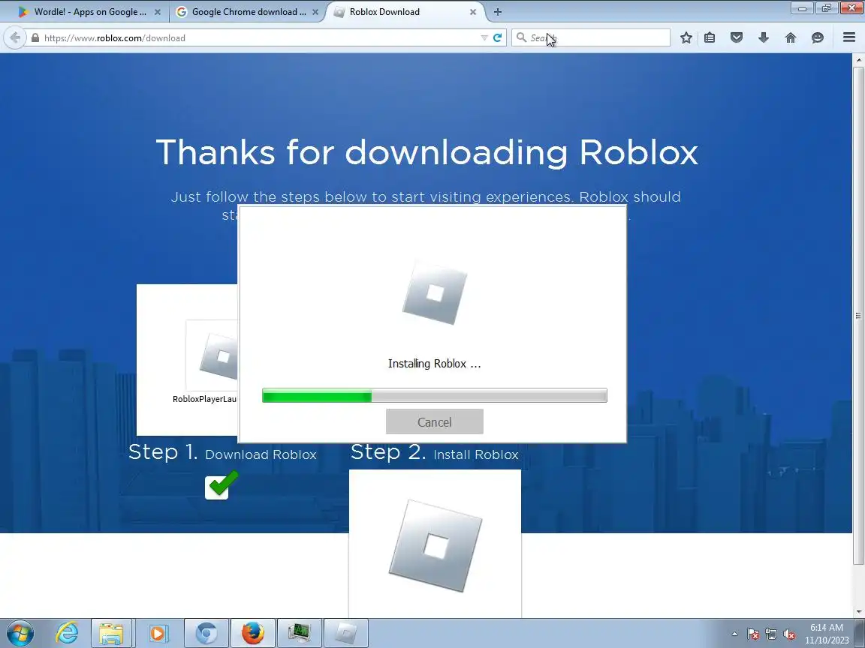Viewport: 865px width, 648px height.
Task: Open the clock showing 6:14 AM
Action: pos(827,634)
